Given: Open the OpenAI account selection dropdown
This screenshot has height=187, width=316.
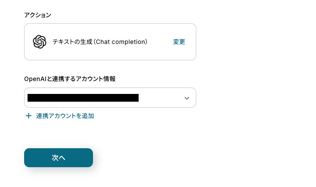Looking at the screenshot, I should point(110,98).
